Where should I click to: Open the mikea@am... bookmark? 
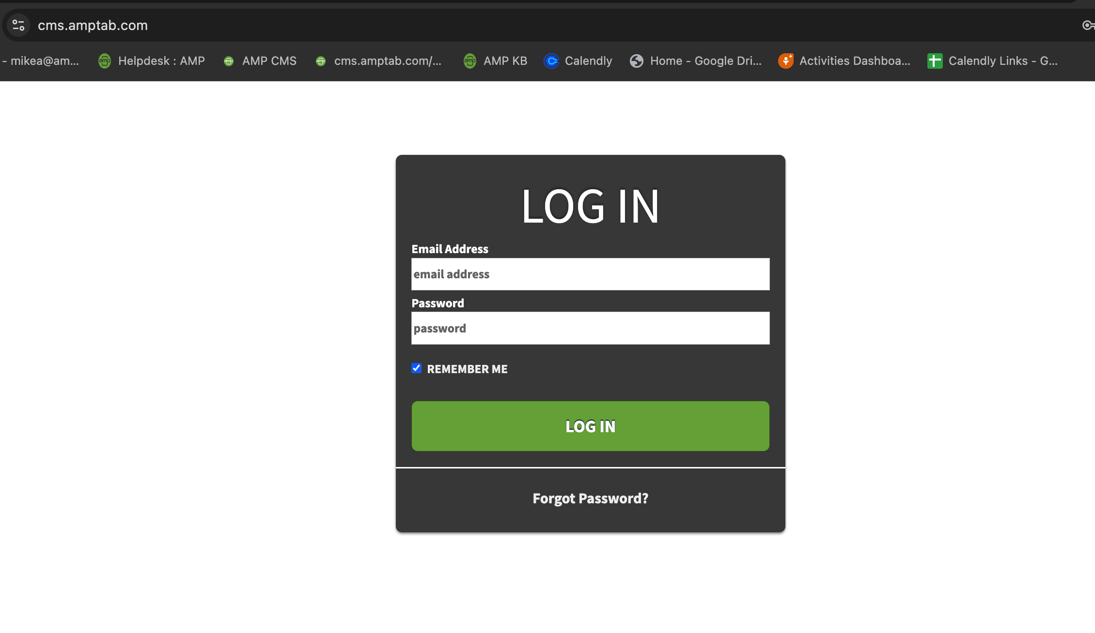(44, 61)
